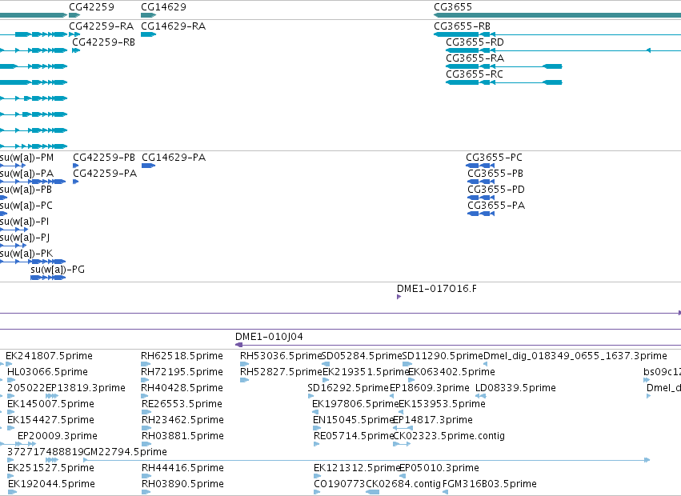681x496 pixels.
Task: Click the EK145007.5prime EST label
Action: pos(50,404)
